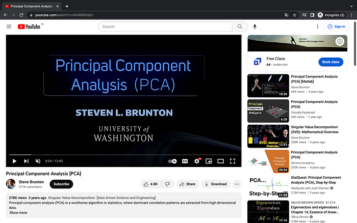Open Serrano.Academy PCA video thumbnail

pyautogui.click(x=268, y=161)
